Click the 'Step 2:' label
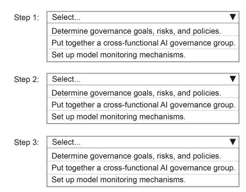Screen dimensions: 246x192 click(x=26, y=79)
